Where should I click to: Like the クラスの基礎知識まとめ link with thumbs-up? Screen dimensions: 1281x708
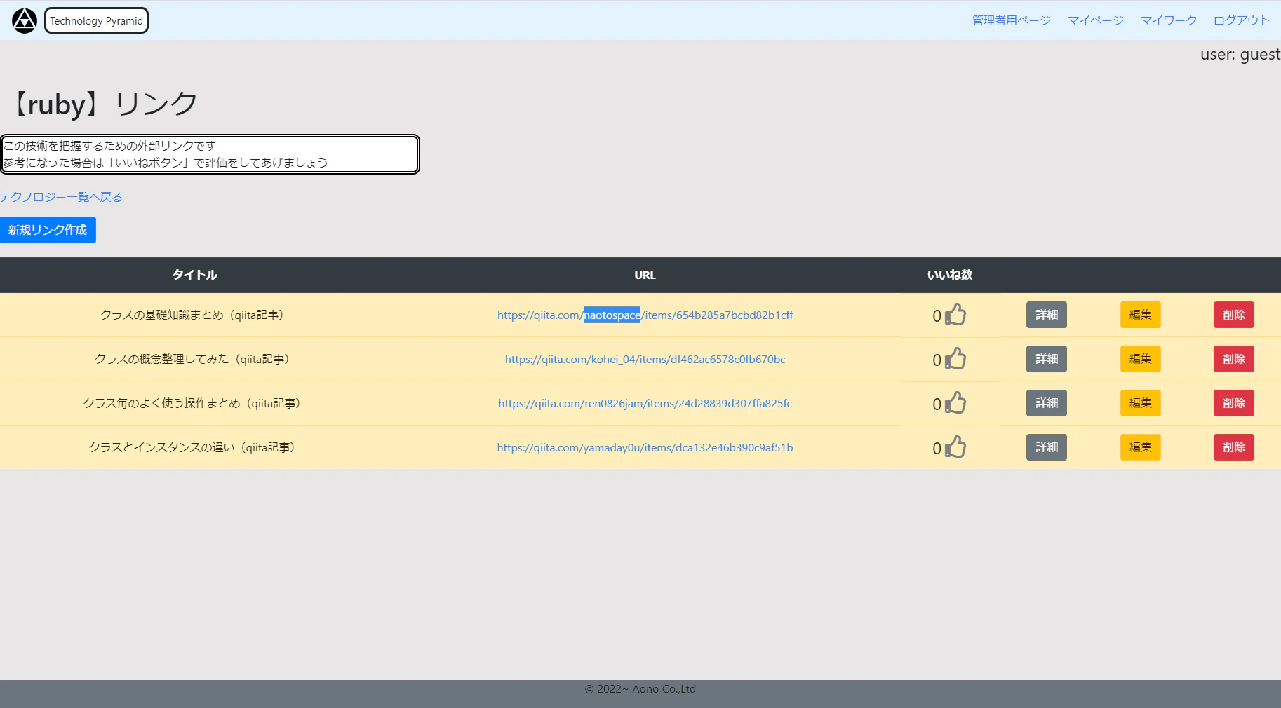click(x=955, y=315)
